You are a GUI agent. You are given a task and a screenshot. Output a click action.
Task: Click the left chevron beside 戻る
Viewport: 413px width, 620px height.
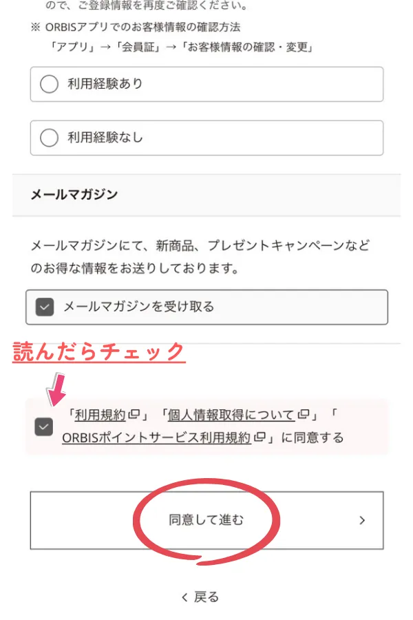184,597
